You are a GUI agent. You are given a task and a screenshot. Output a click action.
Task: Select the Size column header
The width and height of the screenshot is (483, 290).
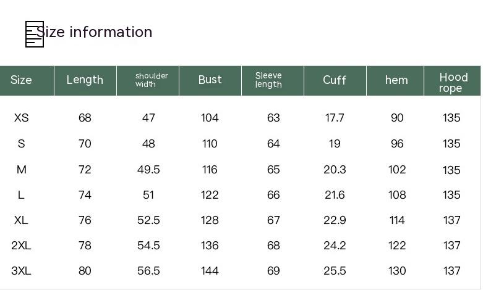[x=21, y=80]
